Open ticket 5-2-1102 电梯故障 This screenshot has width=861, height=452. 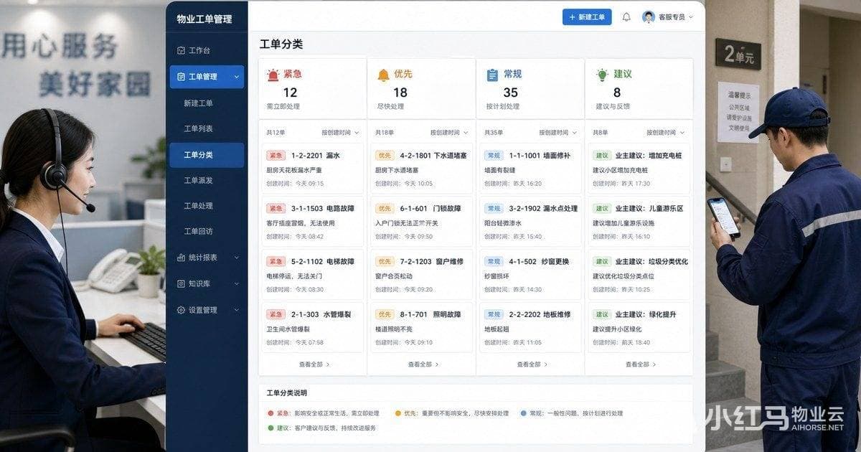click(x=312, y=274)
